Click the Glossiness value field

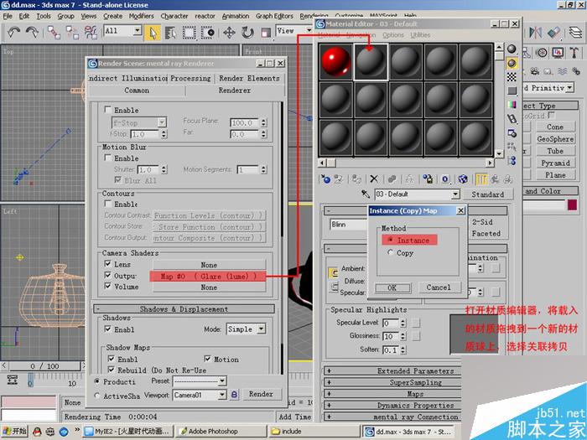click(391, 336)
